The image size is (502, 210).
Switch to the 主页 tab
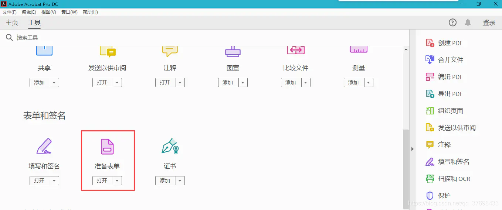click(12, 23)
